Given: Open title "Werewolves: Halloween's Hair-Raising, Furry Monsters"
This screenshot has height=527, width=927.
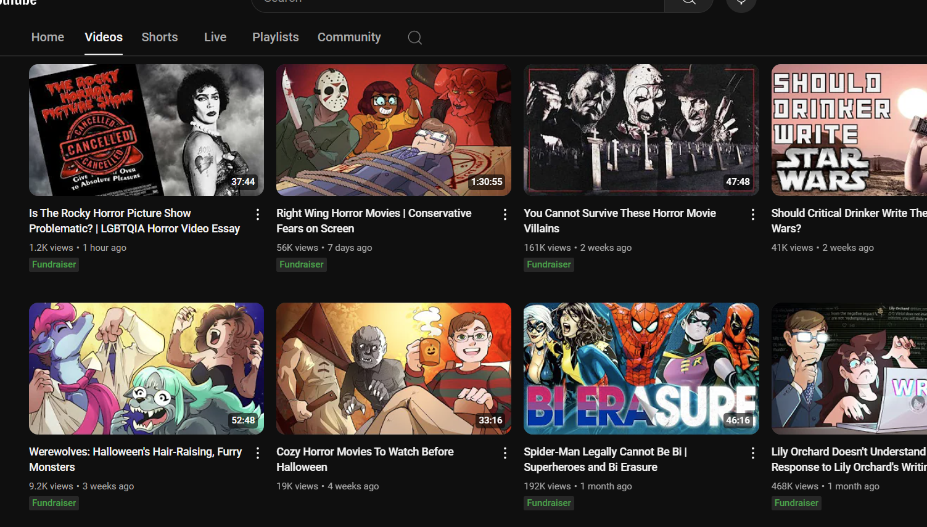Looking at the screenshot, I should click(x=135, y=459).
